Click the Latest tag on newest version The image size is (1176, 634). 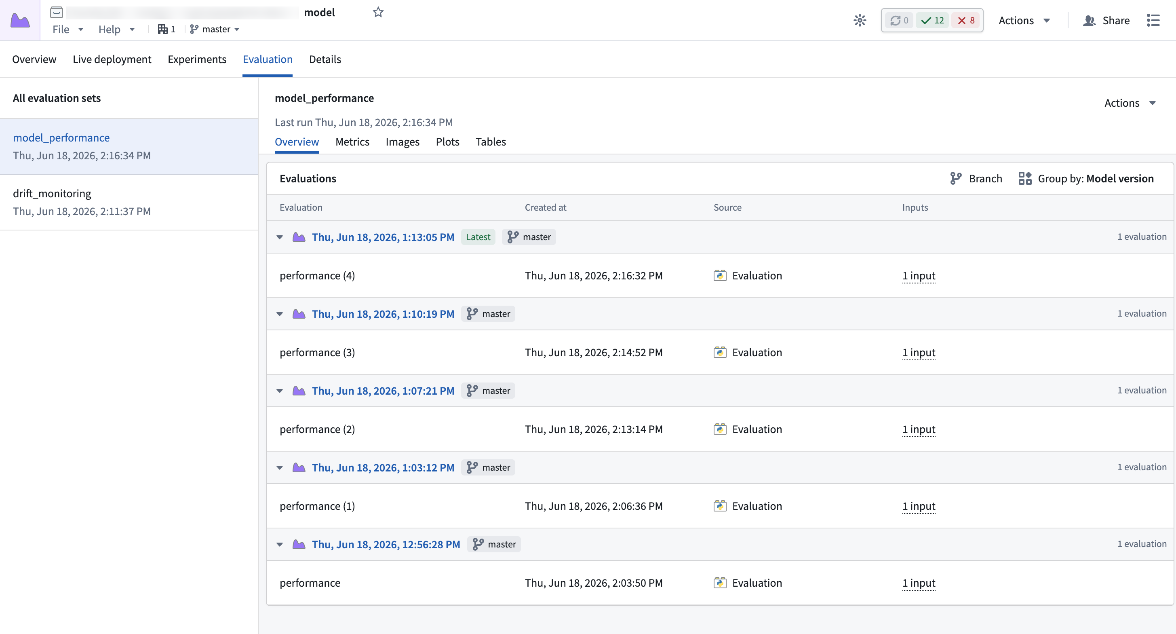(x=478, y=237)
